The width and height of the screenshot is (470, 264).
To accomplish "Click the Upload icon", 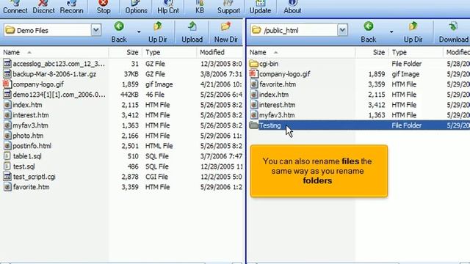I will (x=192, y=26).
